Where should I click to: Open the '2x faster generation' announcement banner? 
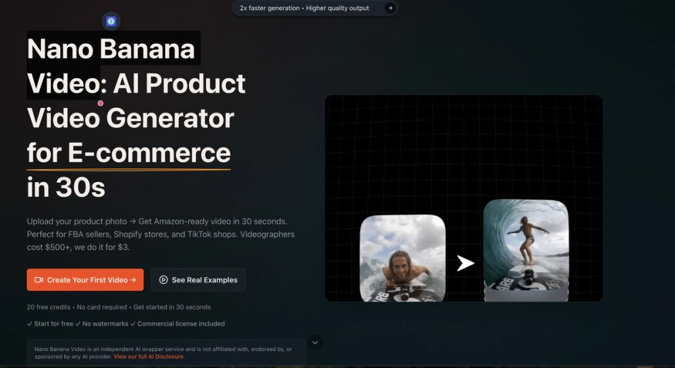[315, 7]
